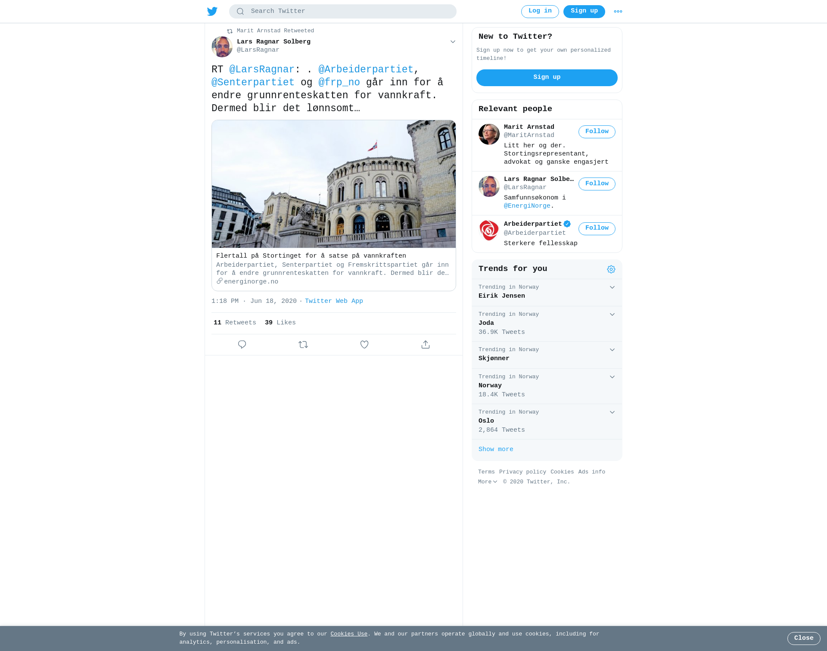
Task: Open the @frp_no mention in tweet
Action: coord(339,83)
